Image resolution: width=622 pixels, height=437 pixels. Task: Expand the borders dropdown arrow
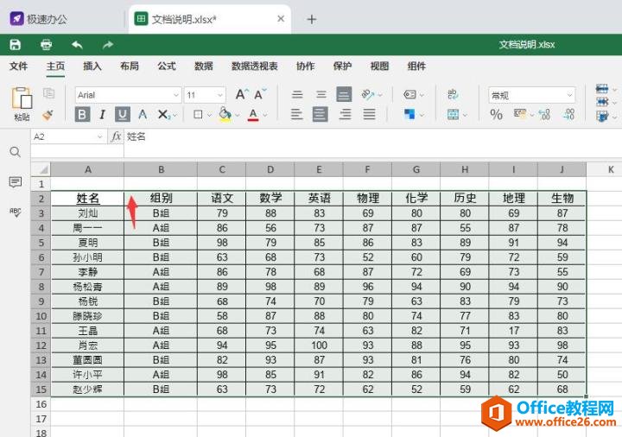[x=209, y=116]
